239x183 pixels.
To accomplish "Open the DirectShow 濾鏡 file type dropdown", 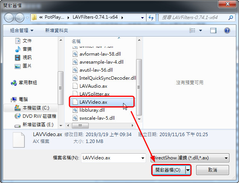I will point(190,158).
